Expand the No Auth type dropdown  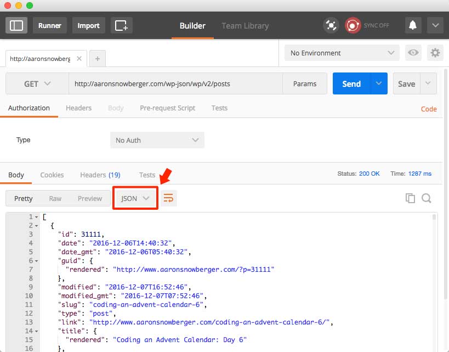(x=157, y=140)
